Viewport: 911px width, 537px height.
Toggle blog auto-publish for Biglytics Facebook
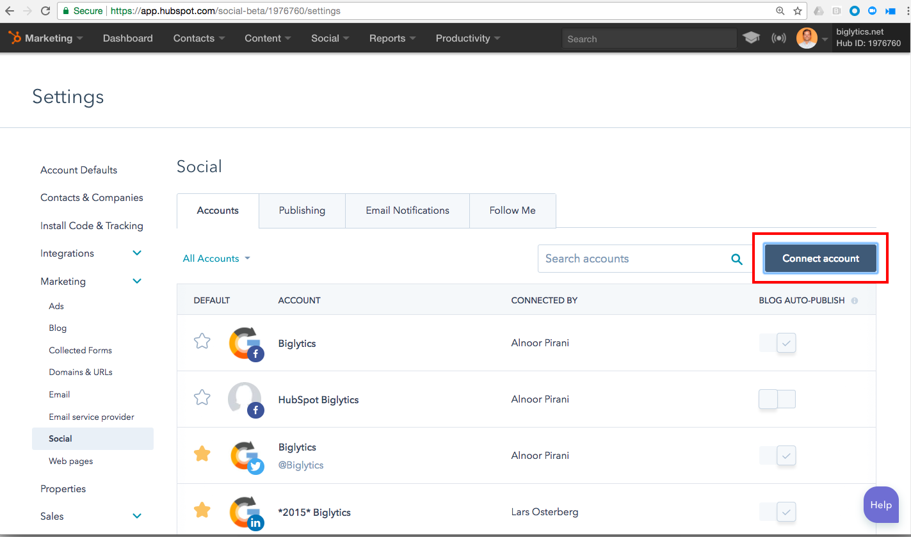[777, 343]
